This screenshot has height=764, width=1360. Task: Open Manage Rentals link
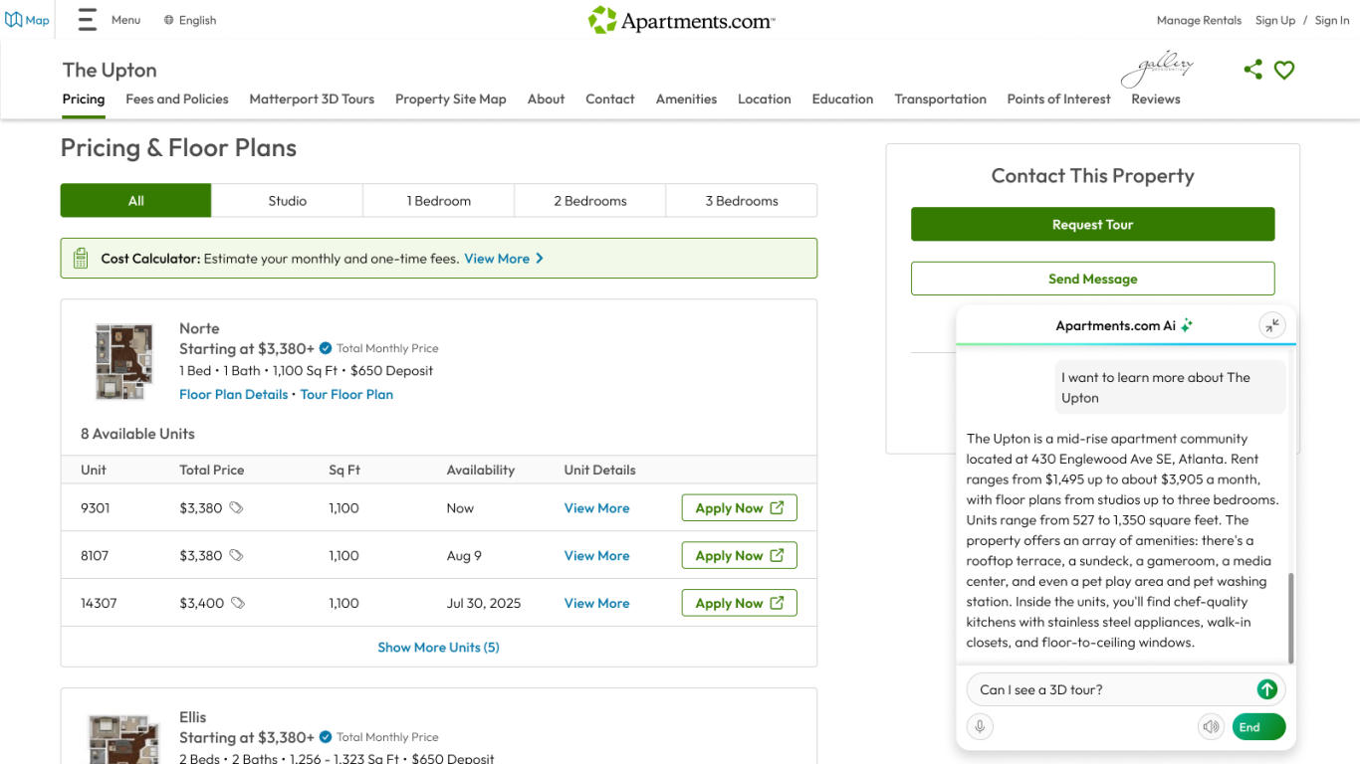pyautogui.click(x=1199, y=20)
